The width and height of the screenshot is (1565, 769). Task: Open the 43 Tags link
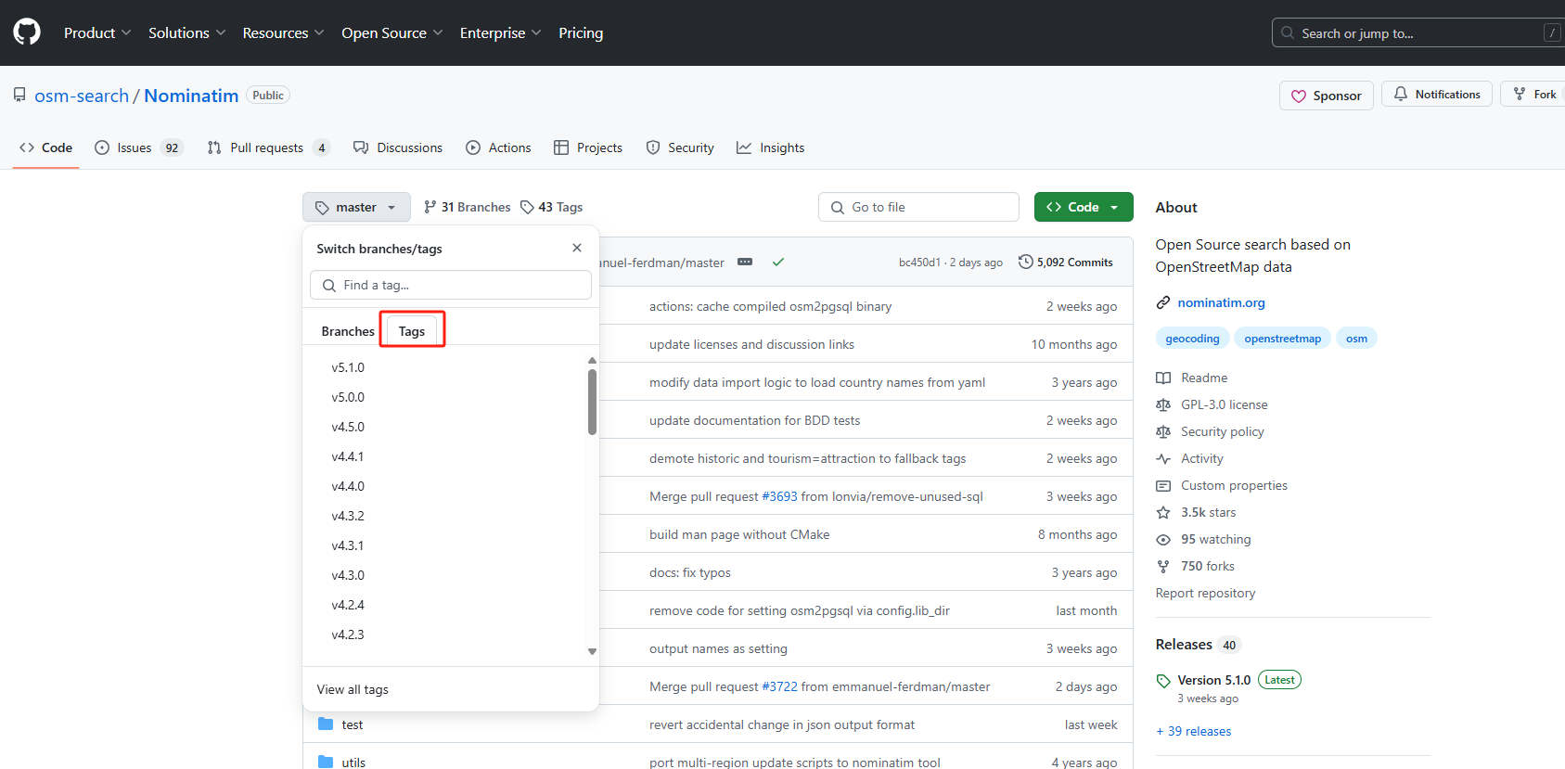pos(551,207)
